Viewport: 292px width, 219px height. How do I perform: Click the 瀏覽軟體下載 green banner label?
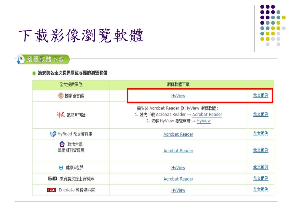pos(45,59)
